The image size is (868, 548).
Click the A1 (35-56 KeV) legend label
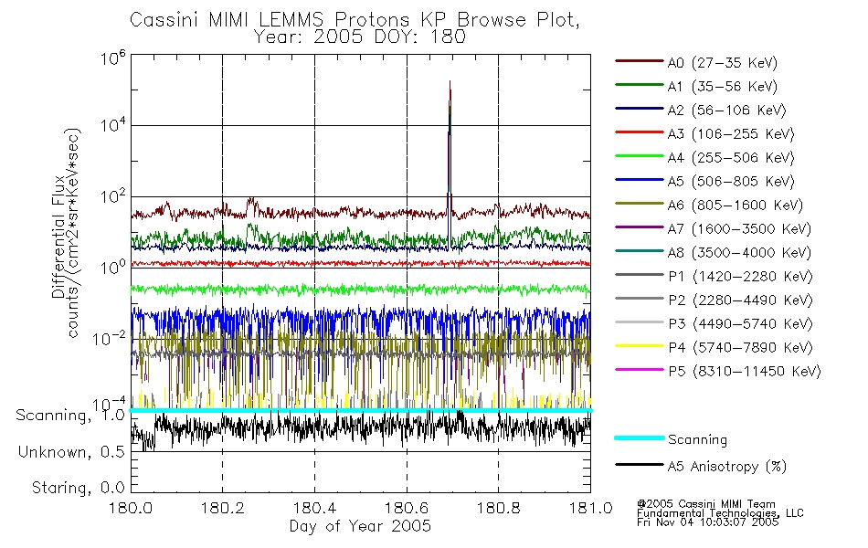tap(722, 87)
